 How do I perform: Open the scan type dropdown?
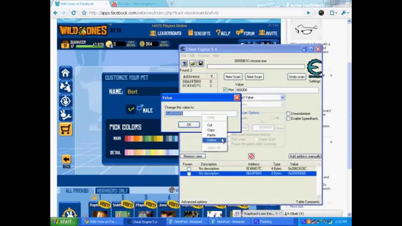(282, 98)
